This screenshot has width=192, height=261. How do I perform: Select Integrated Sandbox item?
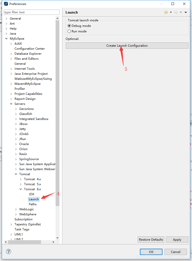point(34,119)
